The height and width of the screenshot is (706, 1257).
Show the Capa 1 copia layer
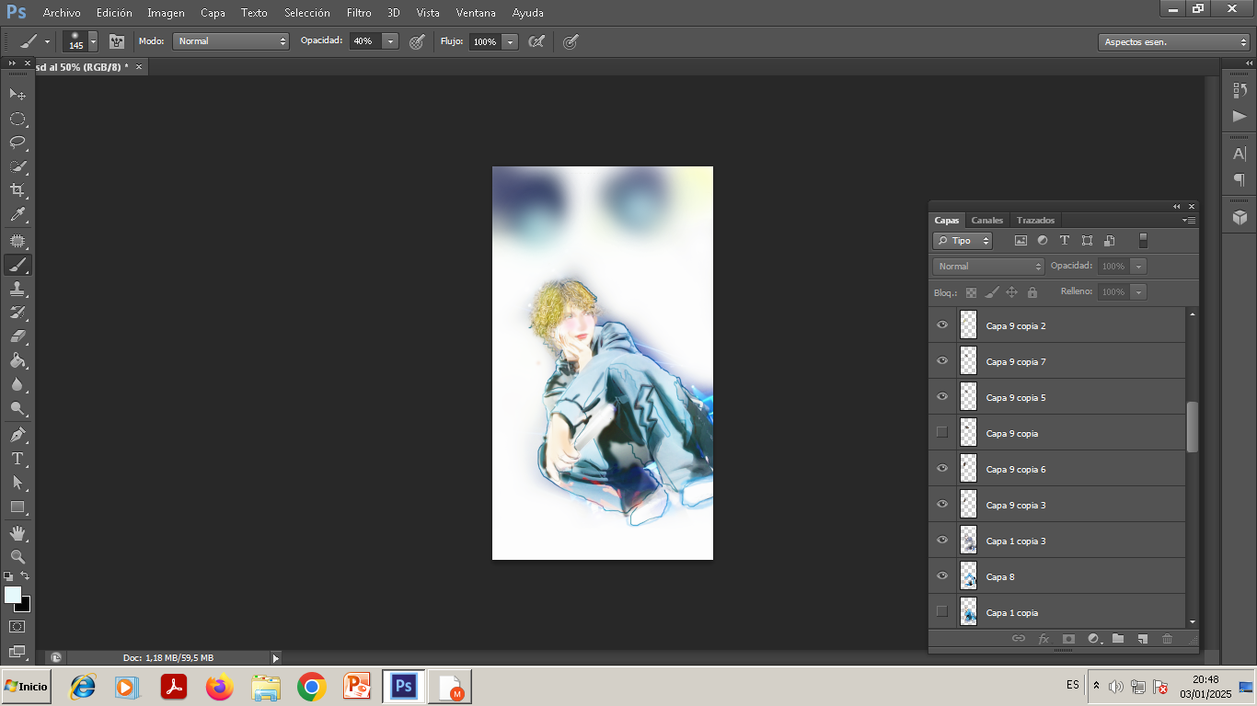[941, 612]
